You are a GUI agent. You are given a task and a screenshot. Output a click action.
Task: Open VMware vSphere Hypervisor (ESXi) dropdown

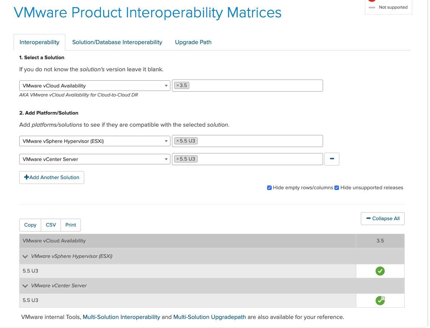[94, 141]
